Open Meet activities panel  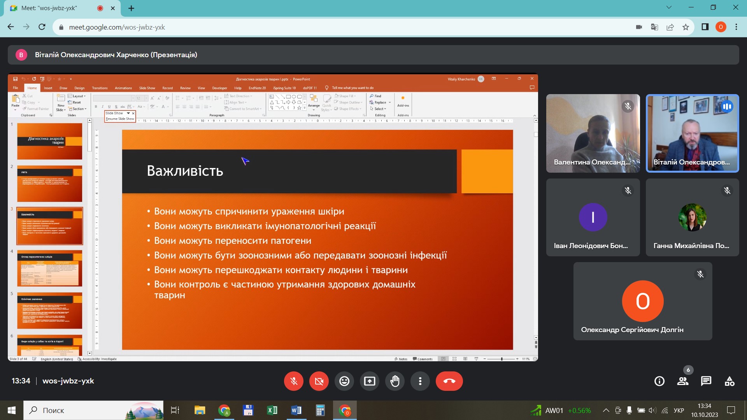tap(729, 381)
